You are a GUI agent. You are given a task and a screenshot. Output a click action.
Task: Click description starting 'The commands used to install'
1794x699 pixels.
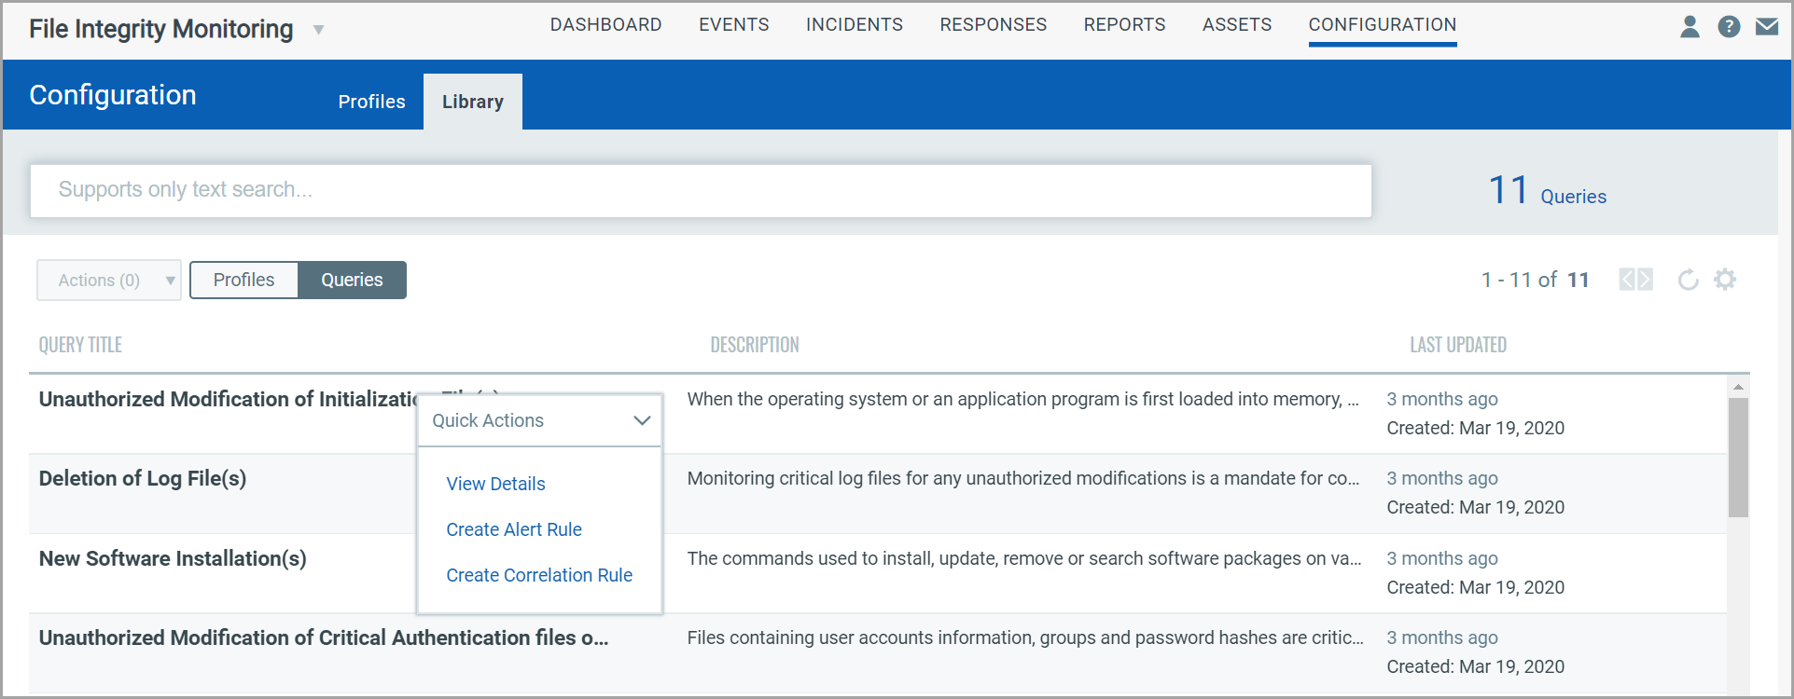tap(1024, 558)
